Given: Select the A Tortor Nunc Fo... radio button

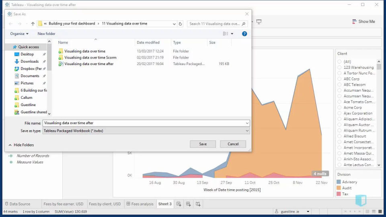Looking at the screenshot, I should pyautogui.click(x=339, y=73).
